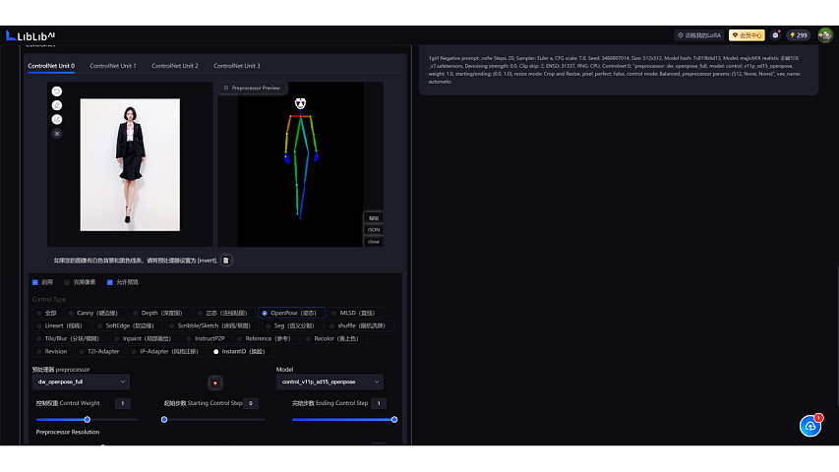The image size is (839, 472).
Task: Run preprocessor with the orange explosion icon
Action: pos(215,383)
